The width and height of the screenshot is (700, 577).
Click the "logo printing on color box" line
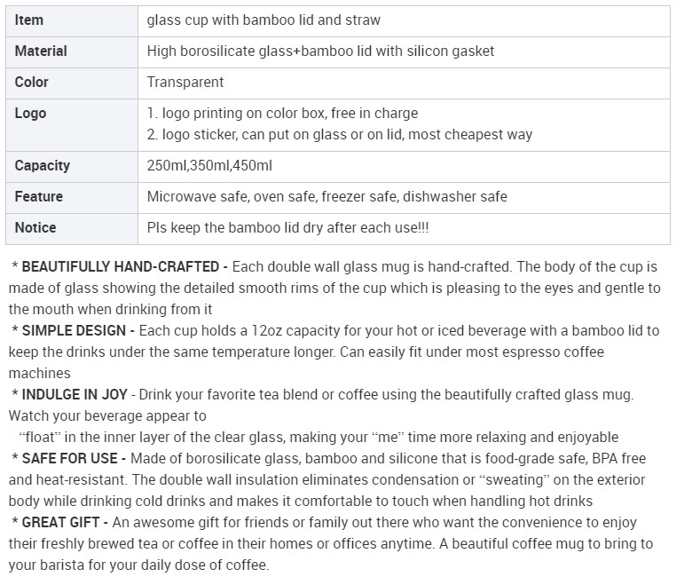coord(283,114)
